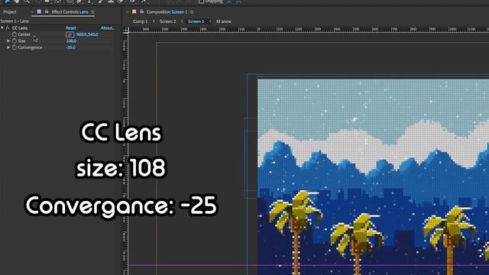Edit the Convergence value
Image resolution: width=489 pixels, height=275 pixels.
[x=70, y=47]
